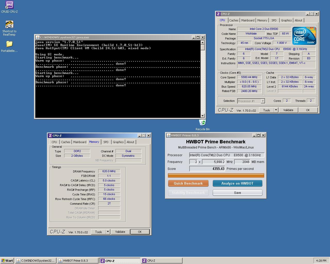
Task: Click Validate in CPU-Z CPU window
Action: 288,110
